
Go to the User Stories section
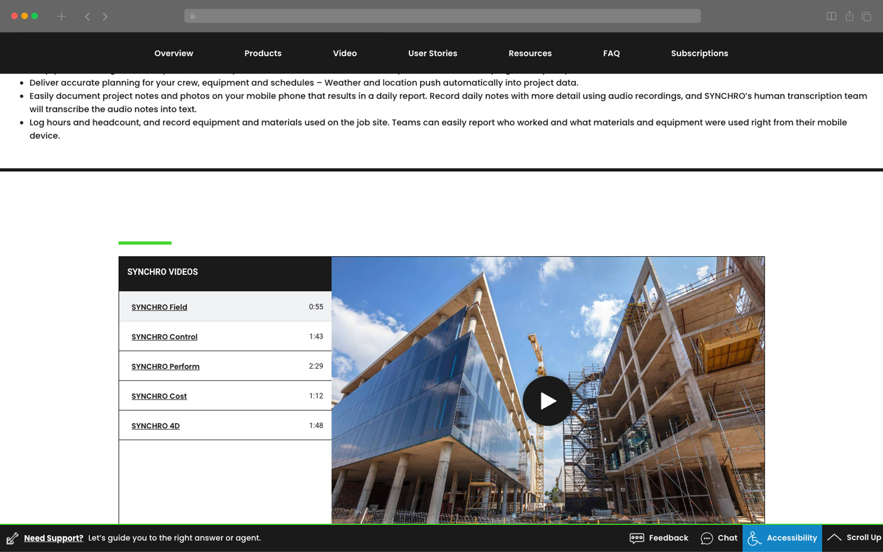pos(432,53)
